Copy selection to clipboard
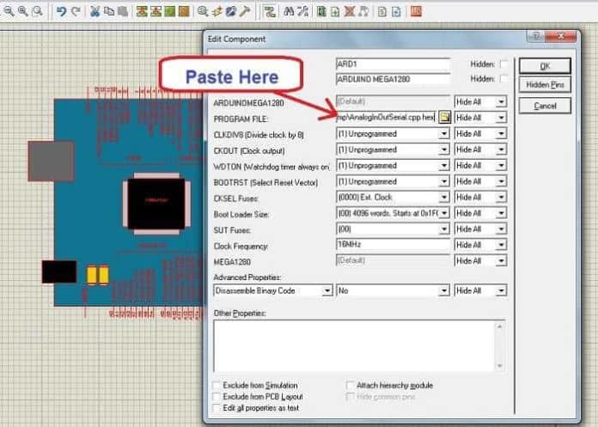This screenshot has height=427, width=598. point(109,11)
